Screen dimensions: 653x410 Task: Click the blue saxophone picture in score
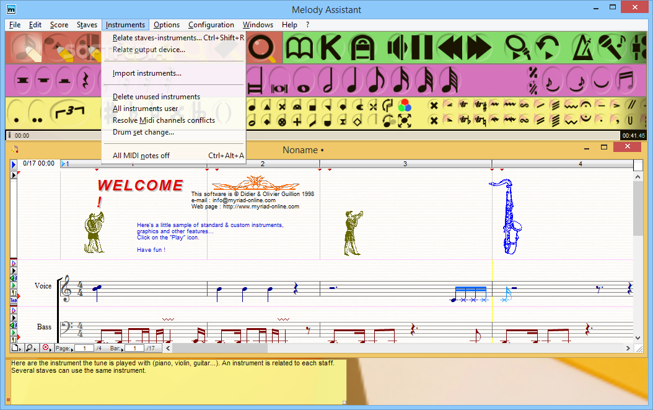coord(506,217)
